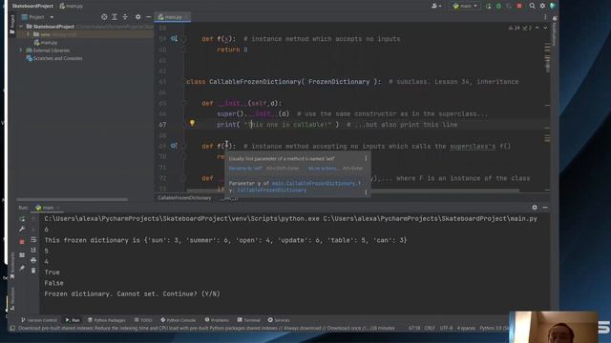Open the TODO tool window
Viewport: 611px width, 343px height.
click(x=143, y=320)
